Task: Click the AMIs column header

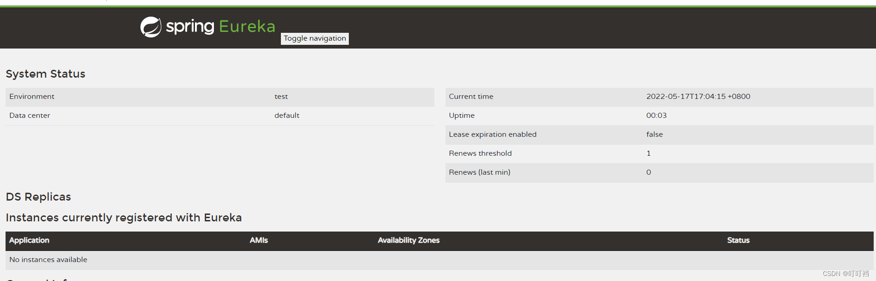Action: pos(259,240)
